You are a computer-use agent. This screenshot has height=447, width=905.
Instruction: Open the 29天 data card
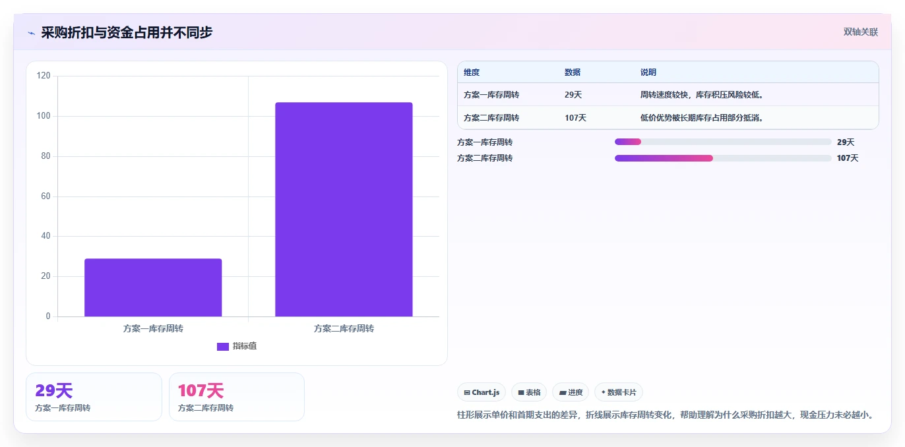(x=94, y=397)
